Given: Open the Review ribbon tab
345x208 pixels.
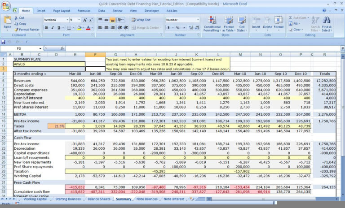Looking at the screenshot, I should (117, 11).
